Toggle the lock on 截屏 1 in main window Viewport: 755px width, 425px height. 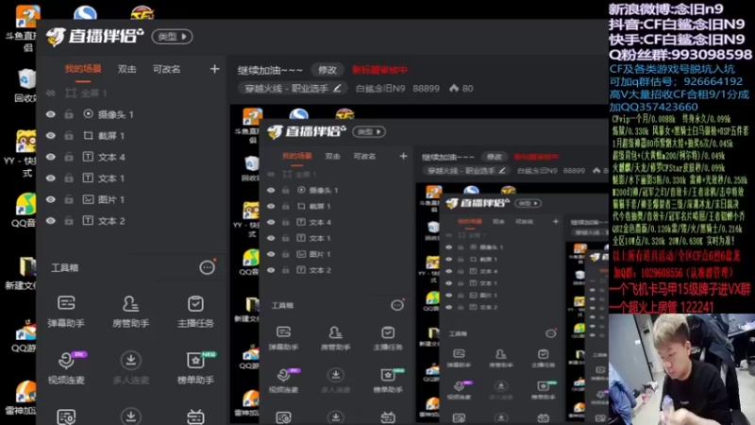coord(69,135)
